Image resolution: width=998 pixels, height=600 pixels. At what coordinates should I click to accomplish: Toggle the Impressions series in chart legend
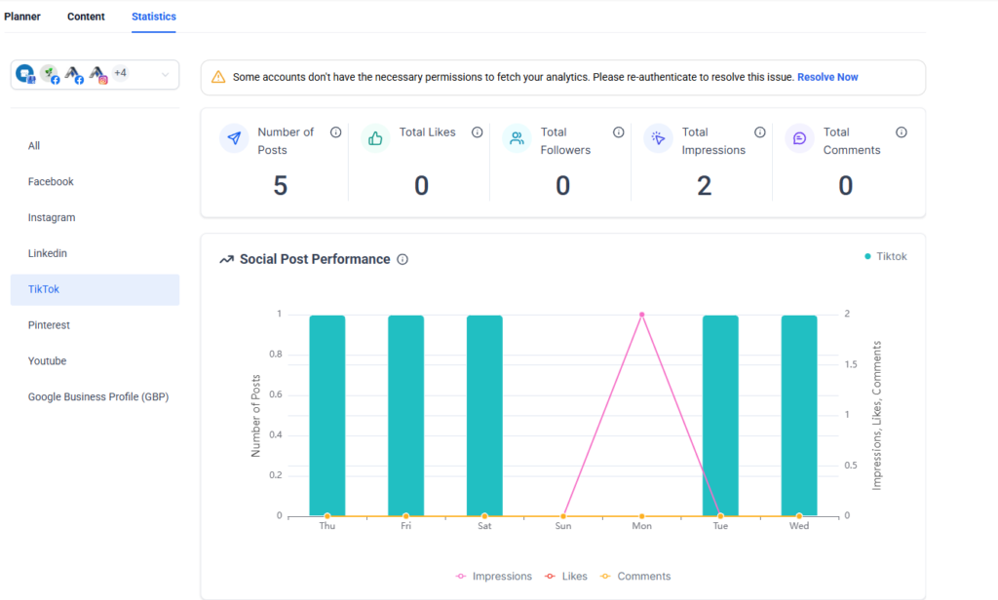pos(493,577)
